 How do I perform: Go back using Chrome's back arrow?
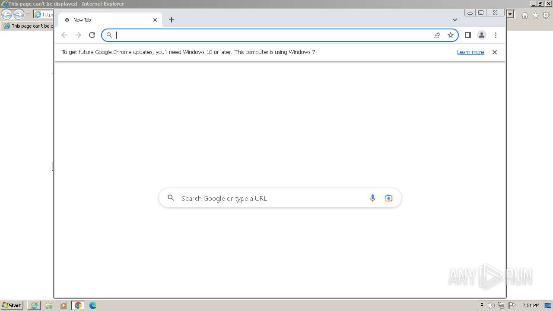pyautogui.click(x=64, y=35)
